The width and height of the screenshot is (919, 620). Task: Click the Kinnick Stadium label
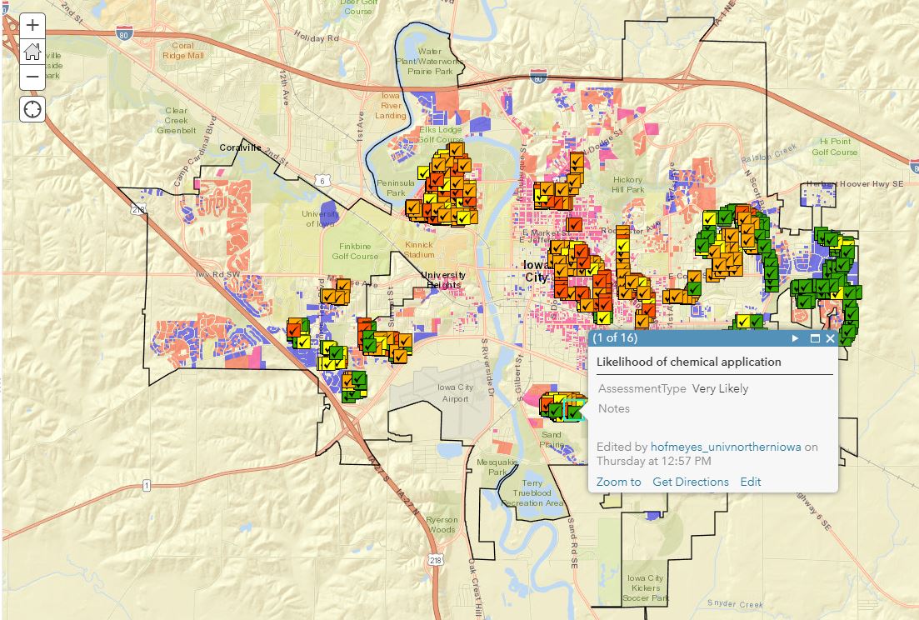[x=419, y=250]
